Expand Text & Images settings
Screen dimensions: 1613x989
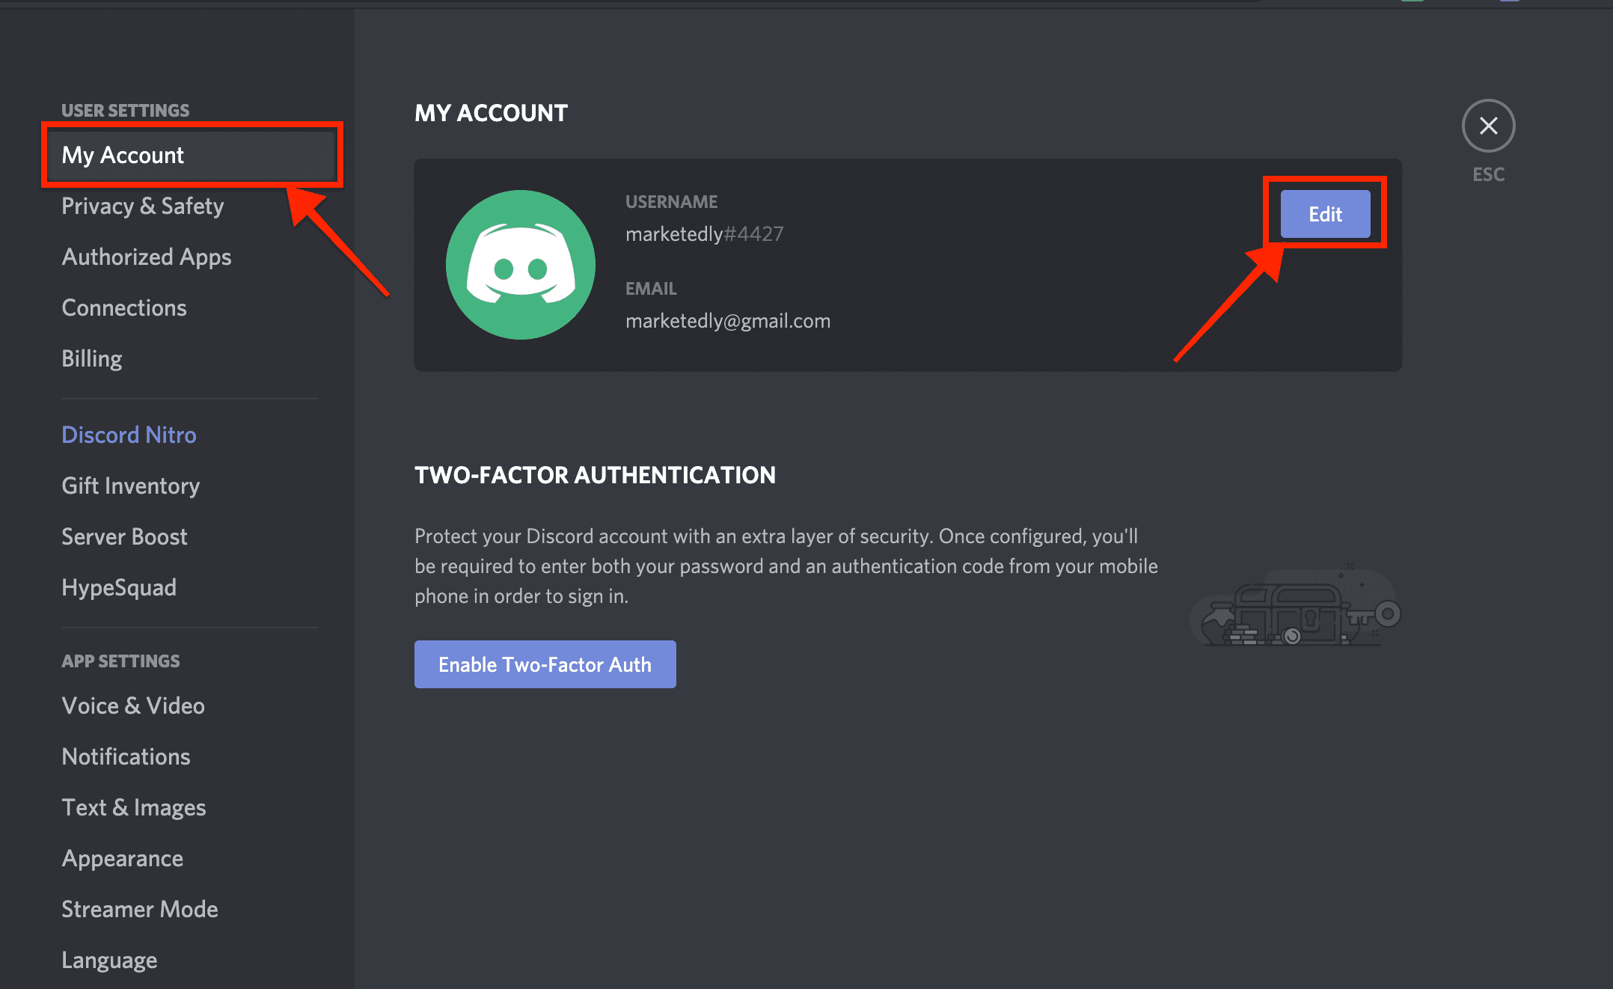click(x=136, y=807)
